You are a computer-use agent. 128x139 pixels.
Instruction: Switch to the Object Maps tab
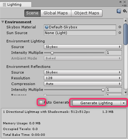87,13
